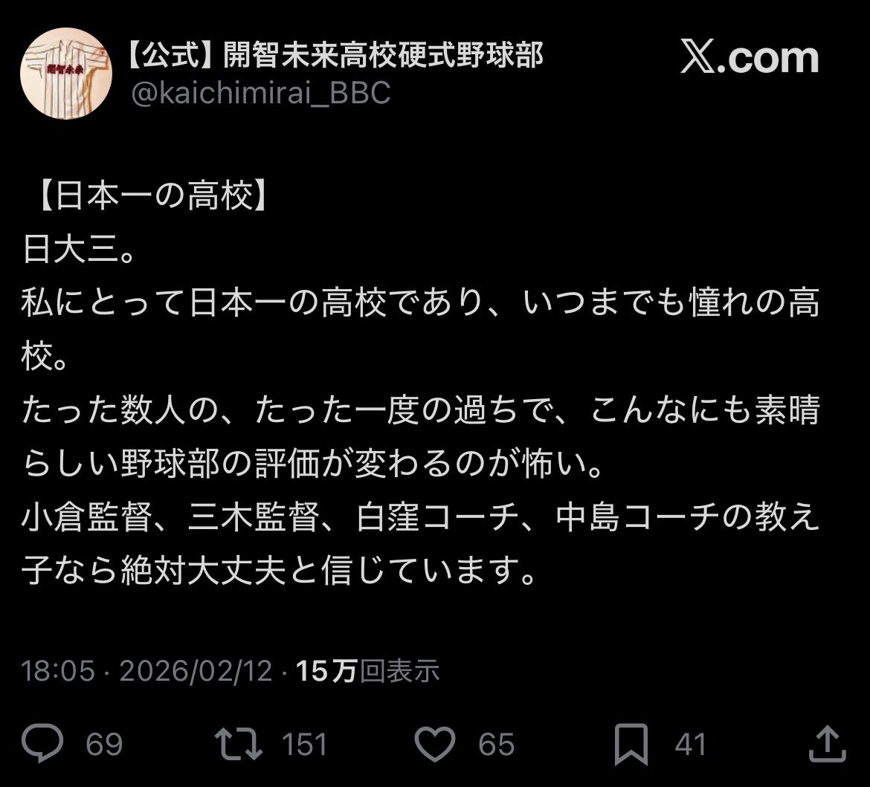Viewport: 870px width, 787px height.
Task: Click the 69 replies count
Action: (104, 745)
